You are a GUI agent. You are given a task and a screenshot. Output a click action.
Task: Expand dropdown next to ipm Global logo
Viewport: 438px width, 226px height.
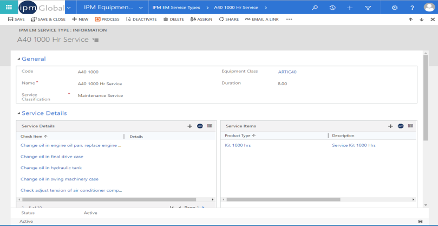pos(69,8)
